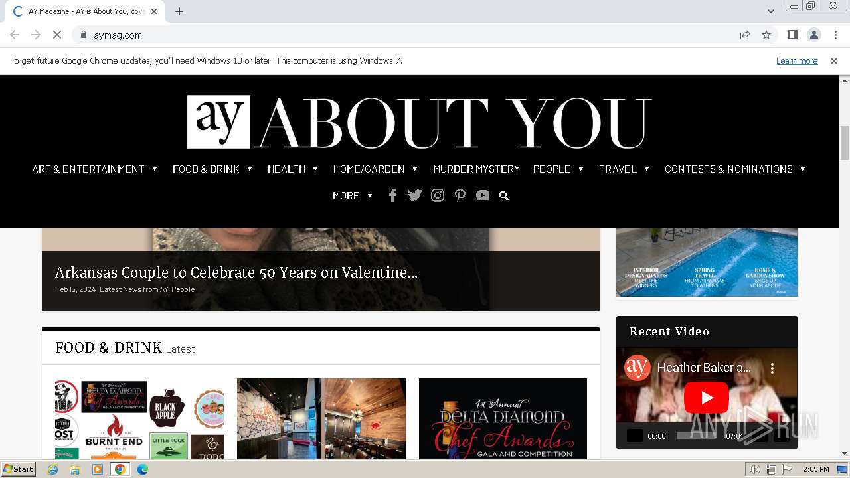Open the restaurant interior photo thumbnail
850x478 pixels.
coord(321,419)
